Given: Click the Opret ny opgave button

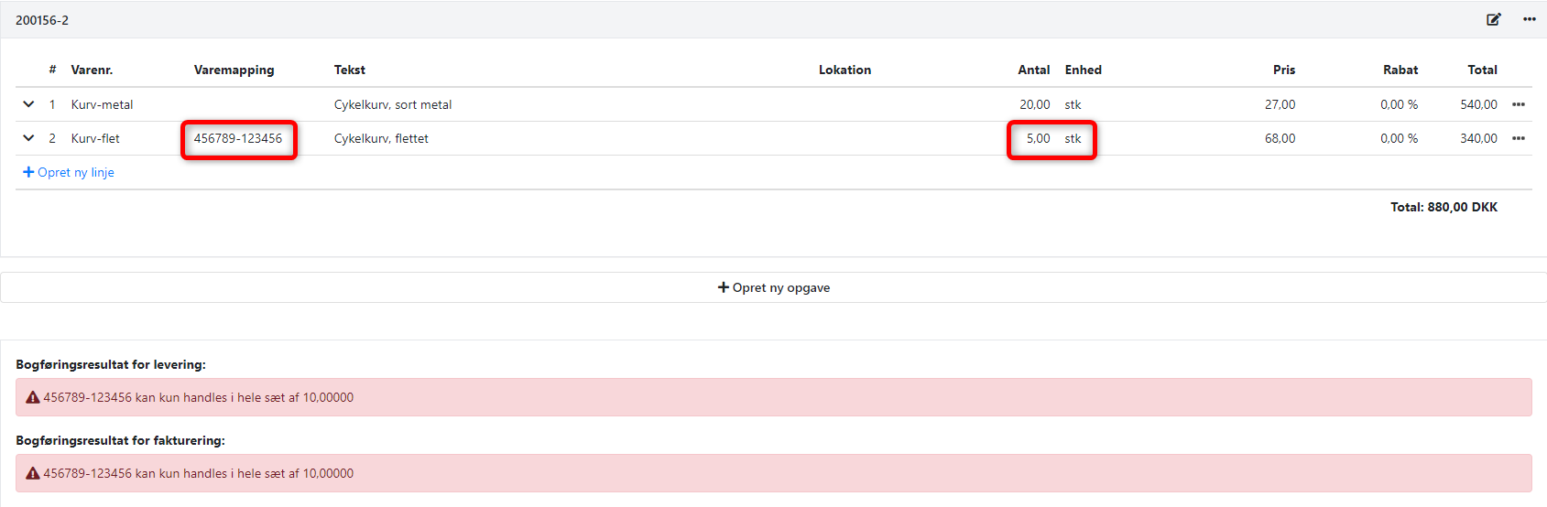Looking at the screenshot, I should tap(774, 287).
